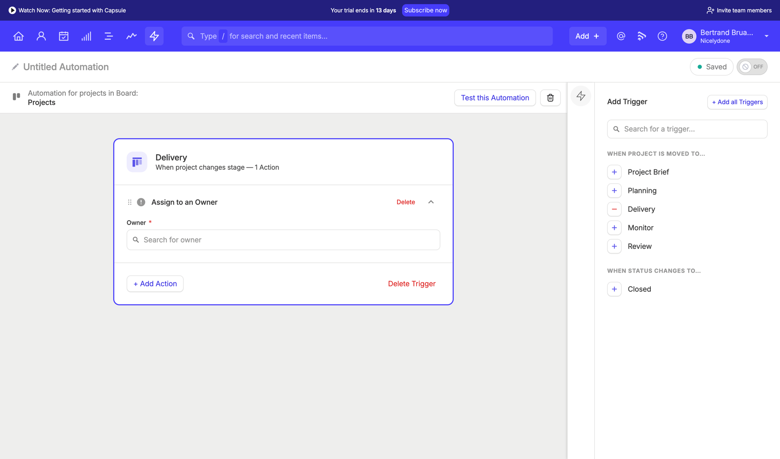
Task: Select the trending activity icon
Action: click(131, 36)
